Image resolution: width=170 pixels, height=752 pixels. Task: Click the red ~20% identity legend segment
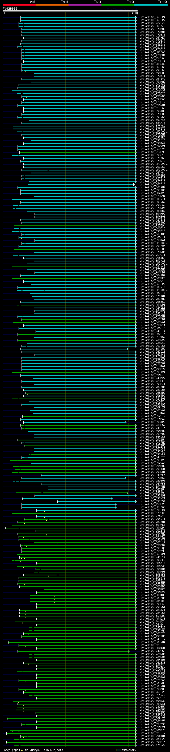(19, 5)
